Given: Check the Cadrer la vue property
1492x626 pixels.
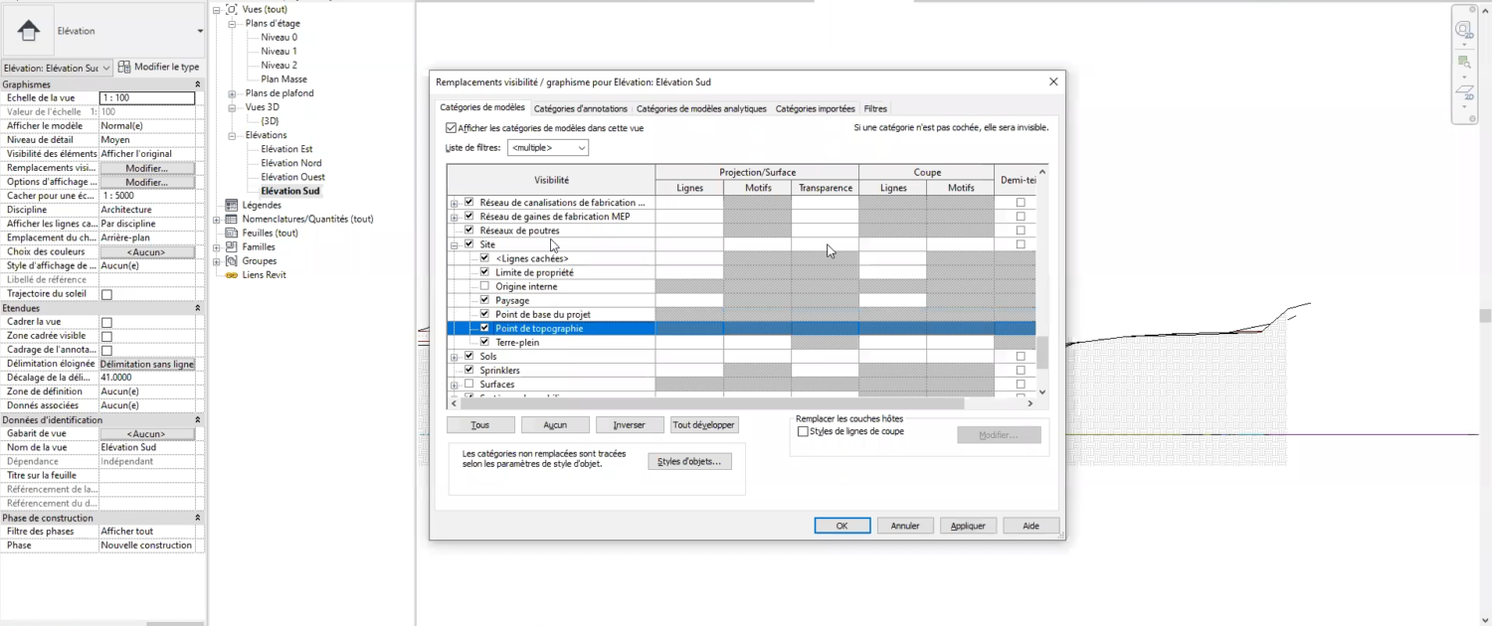Looking at the screenshot, I should 106,322.
